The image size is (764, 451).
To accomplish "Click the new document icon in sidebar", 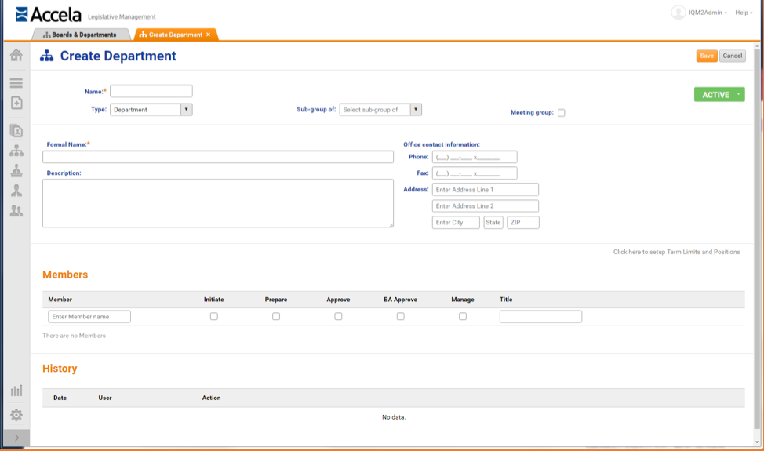I will point(16,103).
